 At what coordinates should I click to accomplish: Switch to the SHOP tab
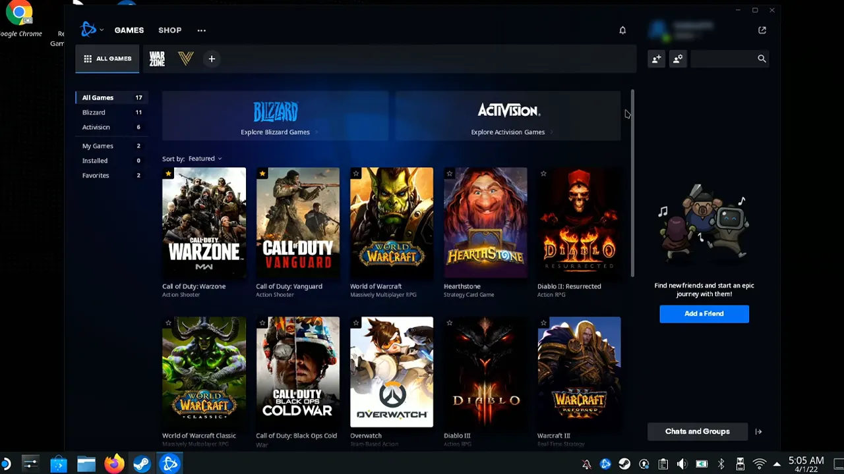pyautogui.click(x=169, y=30)
